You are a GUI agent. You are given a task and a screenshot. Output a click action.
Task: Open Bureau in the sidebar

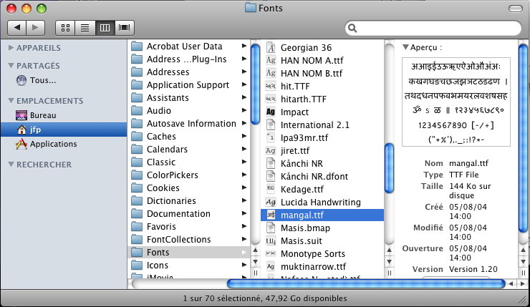point(42,115)
